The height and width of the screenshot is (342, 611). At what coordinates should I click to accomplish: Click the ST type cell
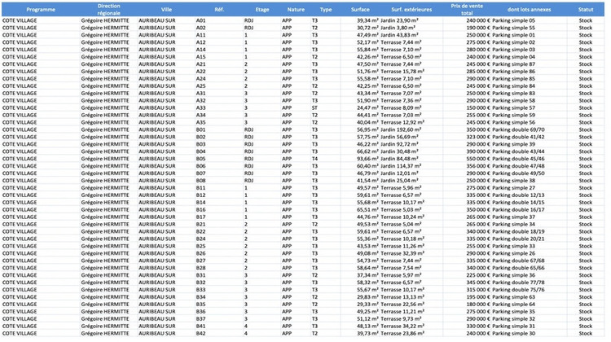315,107
